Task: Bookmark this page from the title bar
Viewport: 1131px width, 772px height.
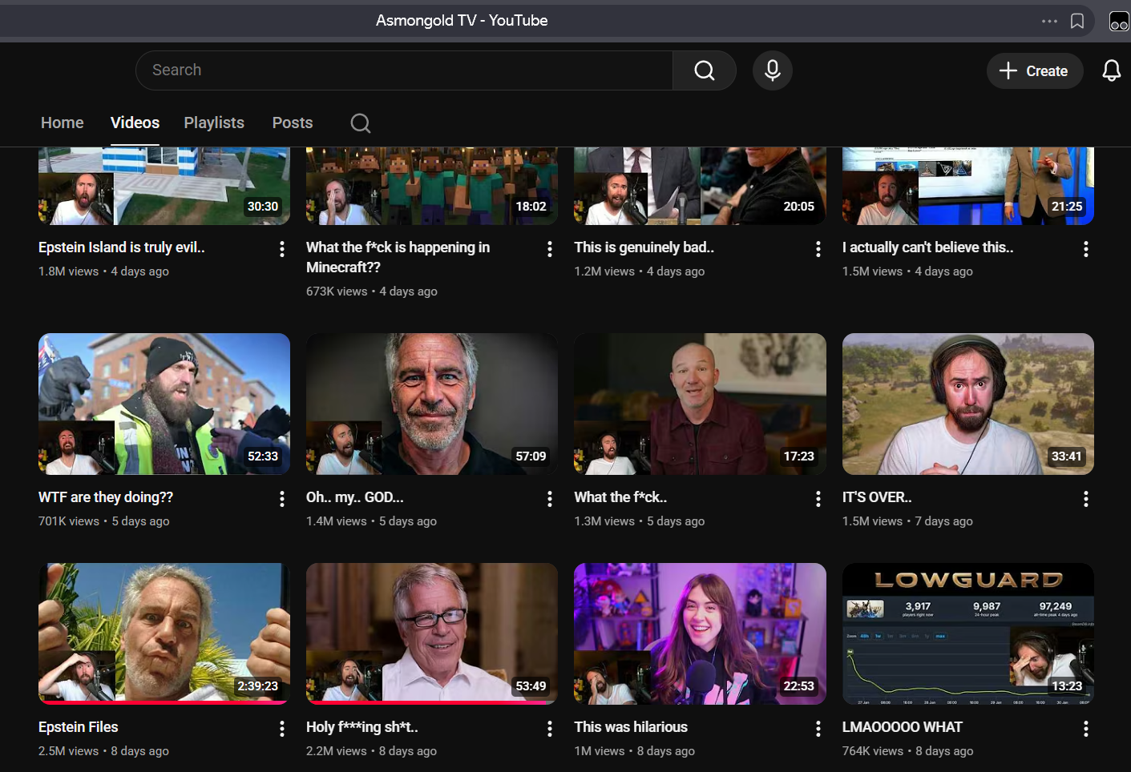Action: (x=1077, y=21)
